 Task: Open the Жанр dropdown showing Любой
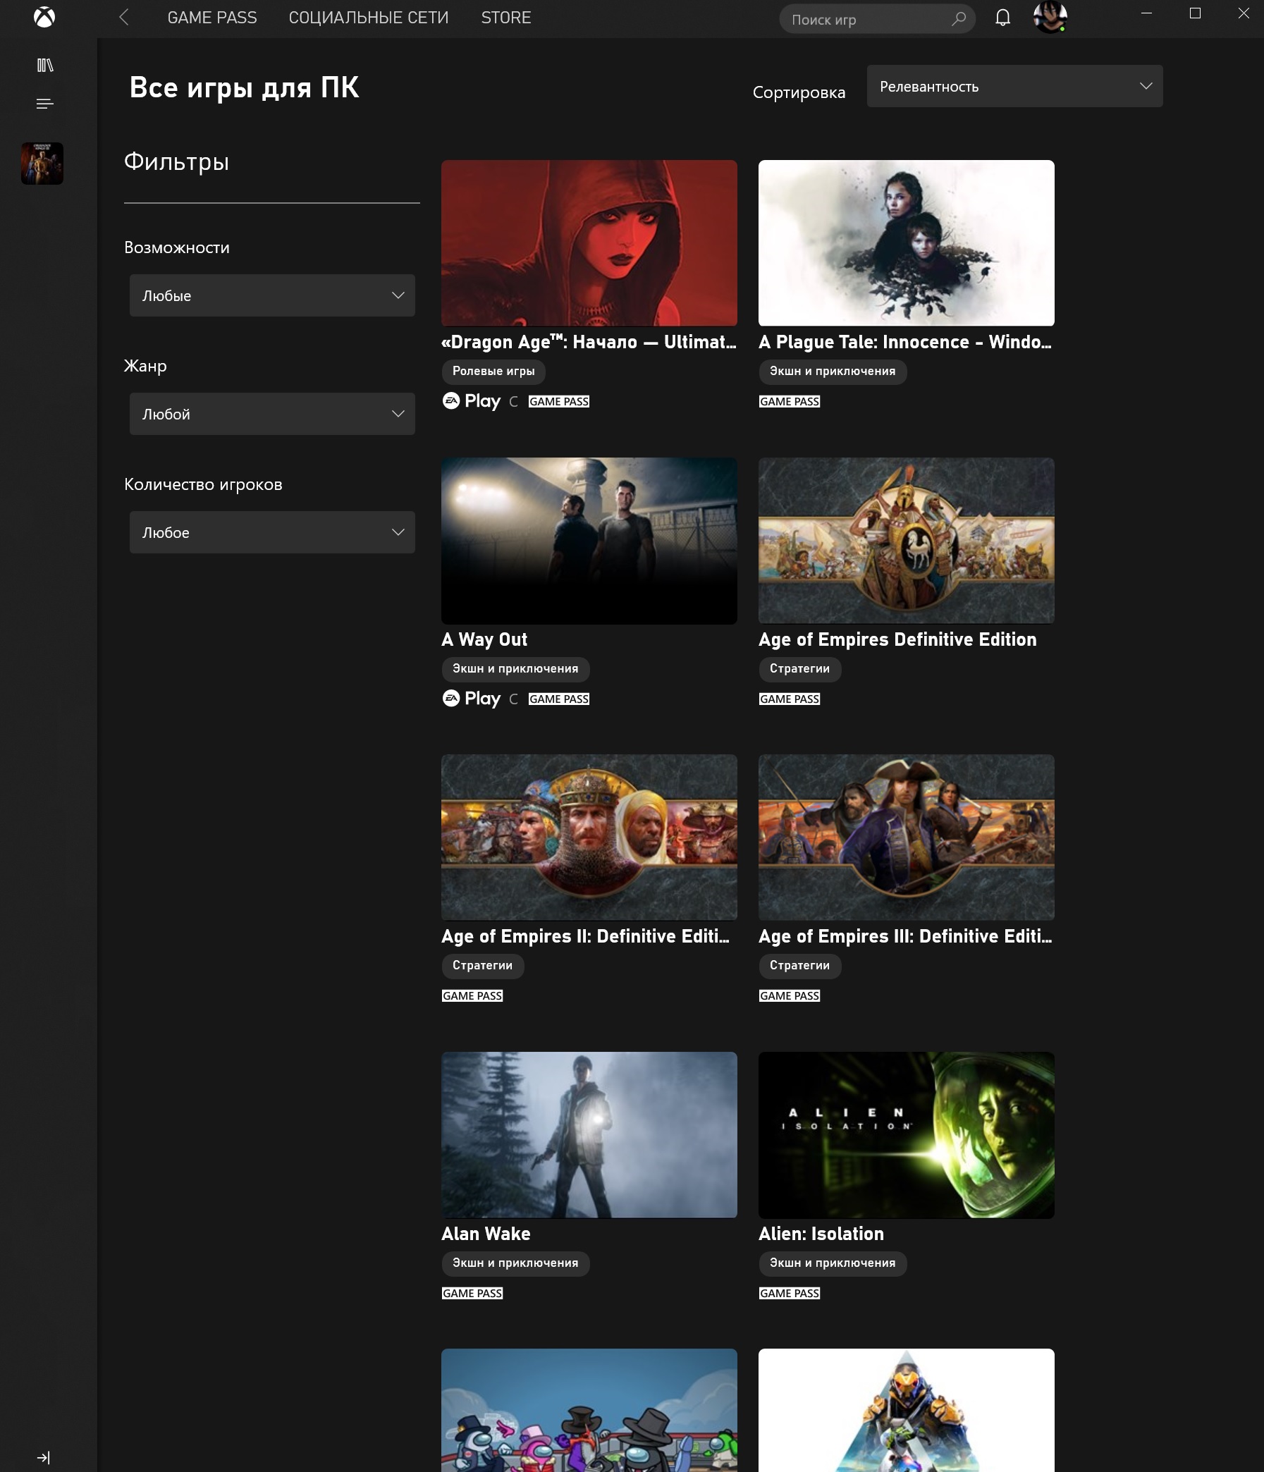pyautogui.click(x=272, y=415)
